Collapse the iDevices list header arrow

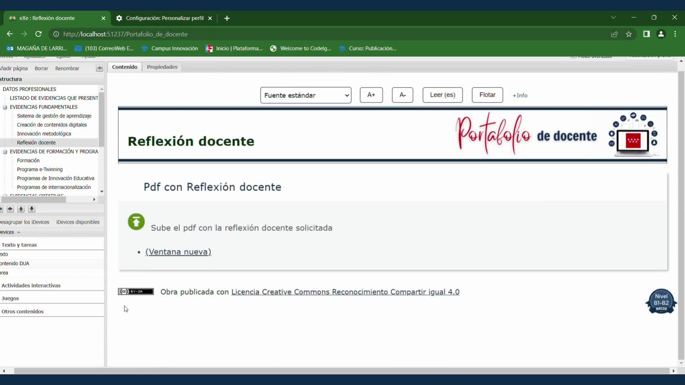pyautogui.click(x=19, y=232)
